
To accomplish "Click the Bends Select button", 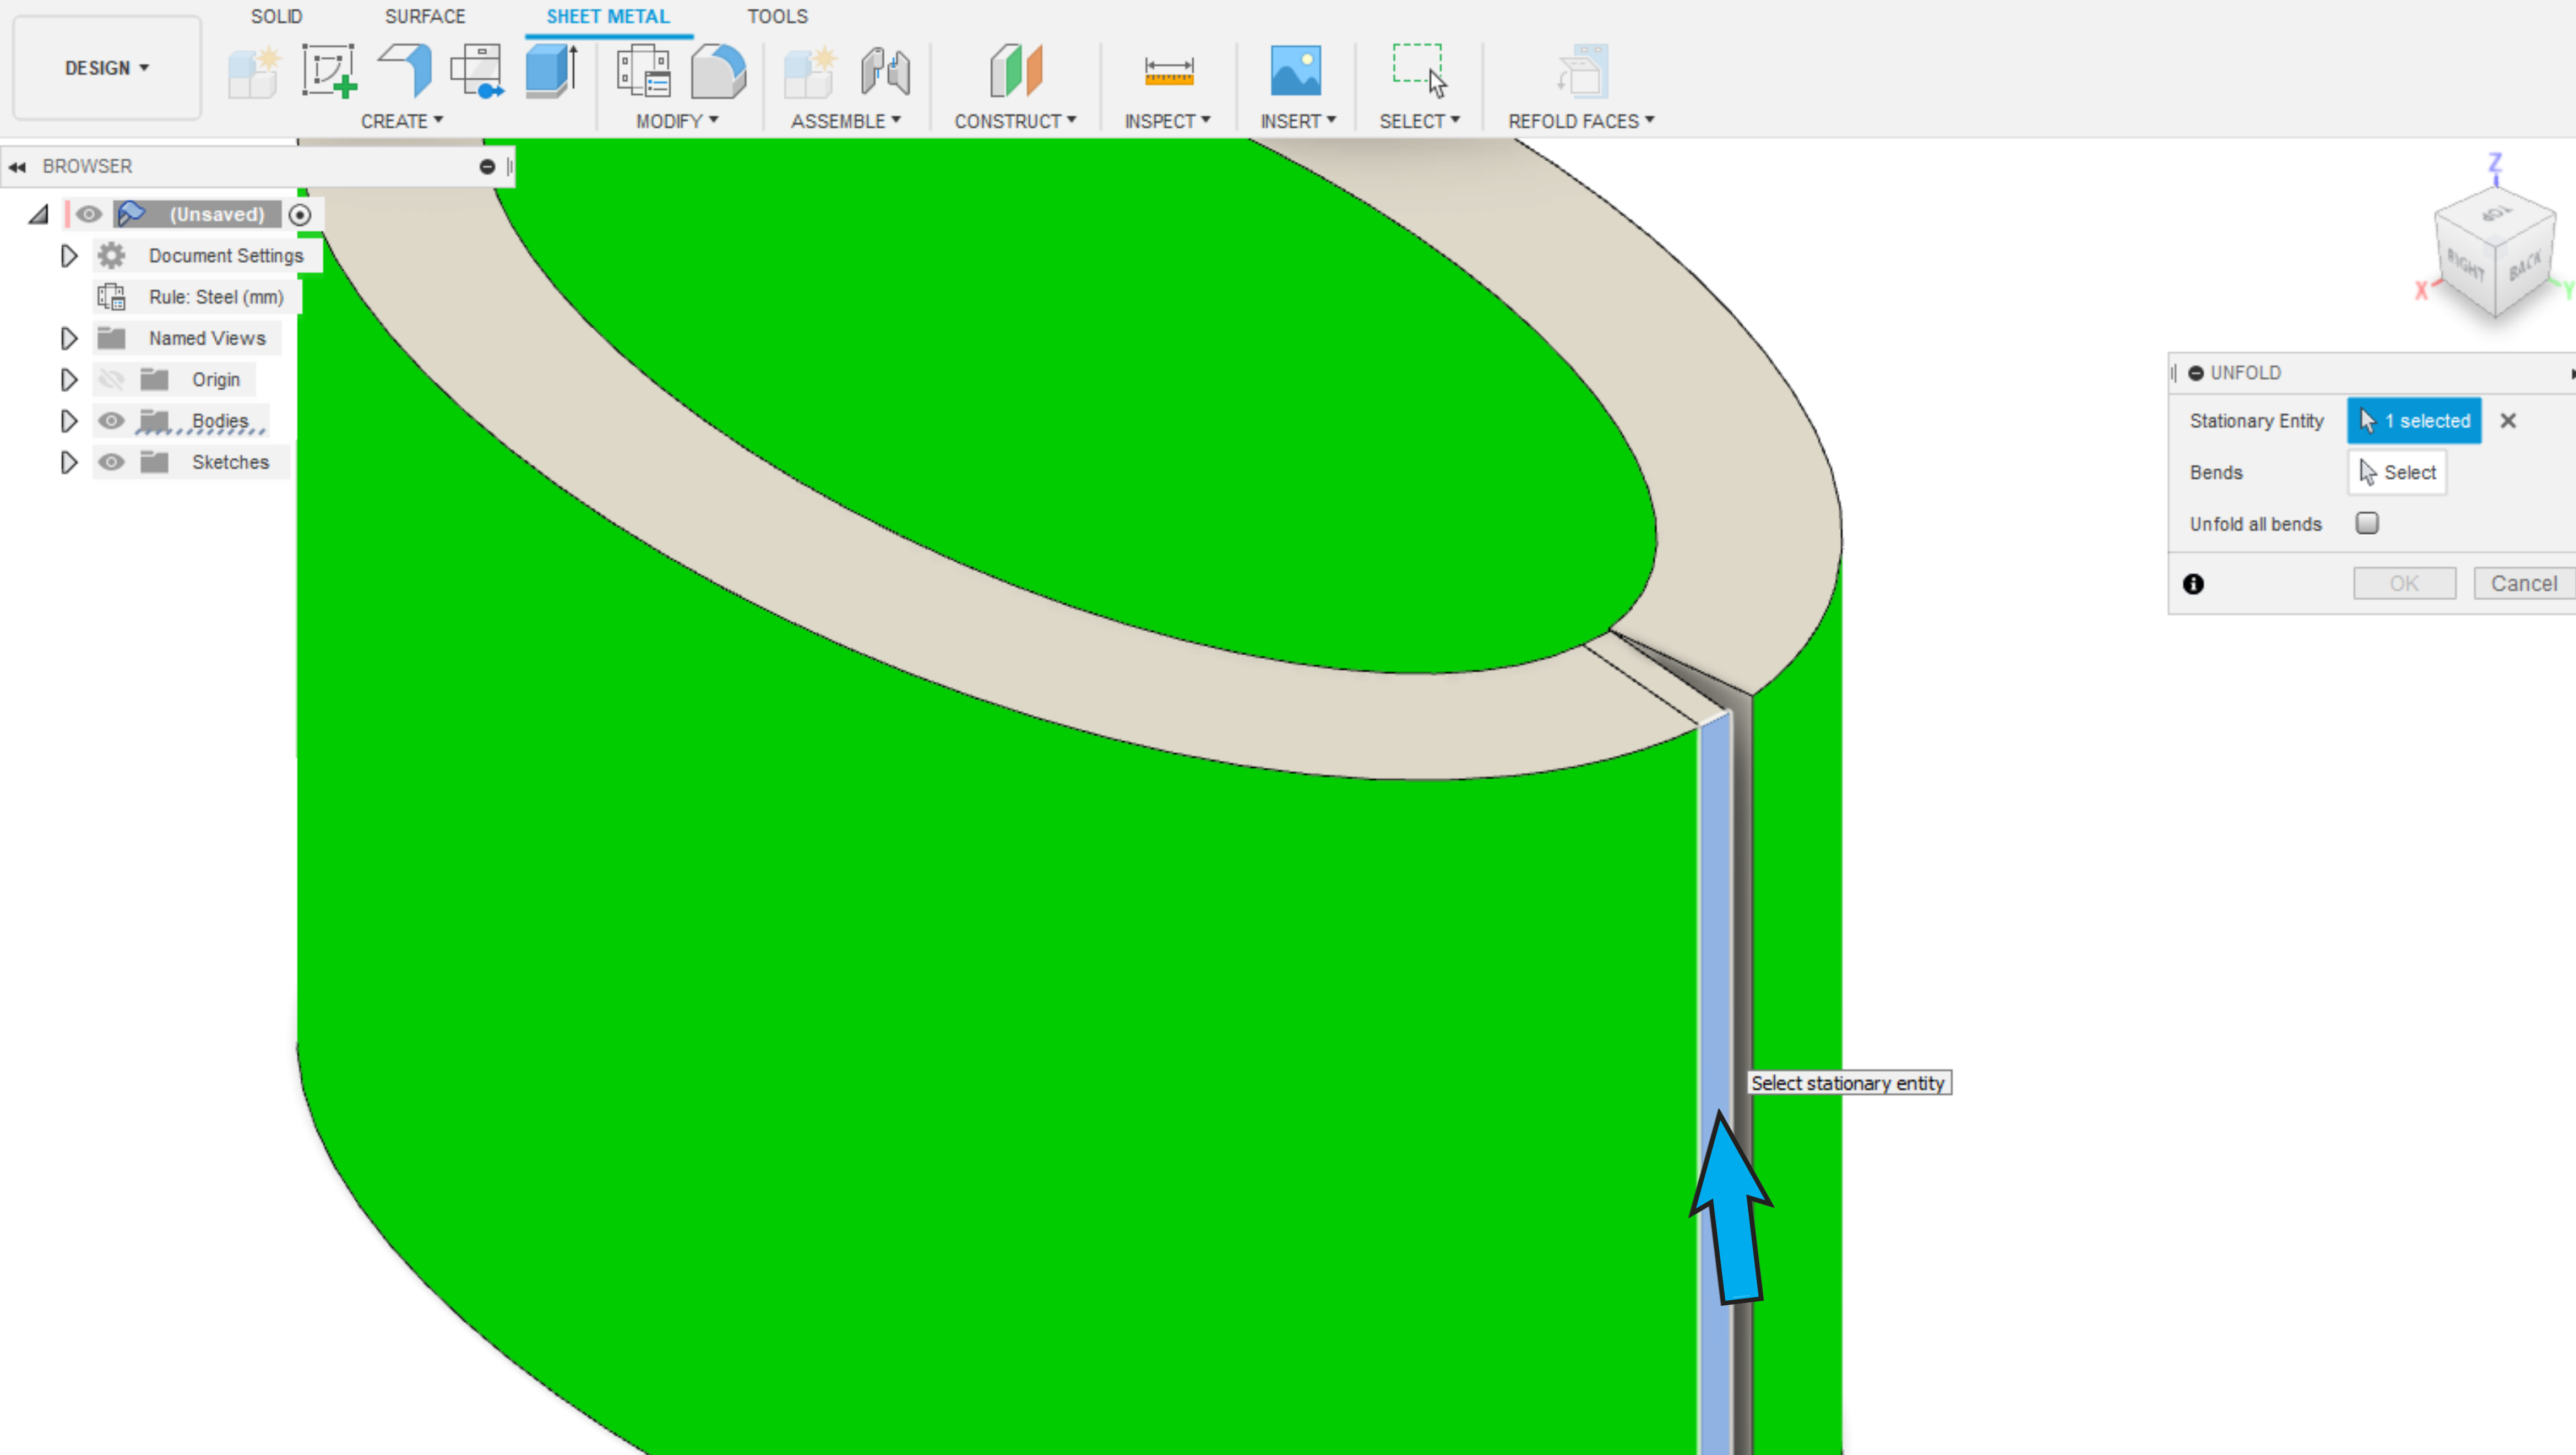I will point(2396,472).
